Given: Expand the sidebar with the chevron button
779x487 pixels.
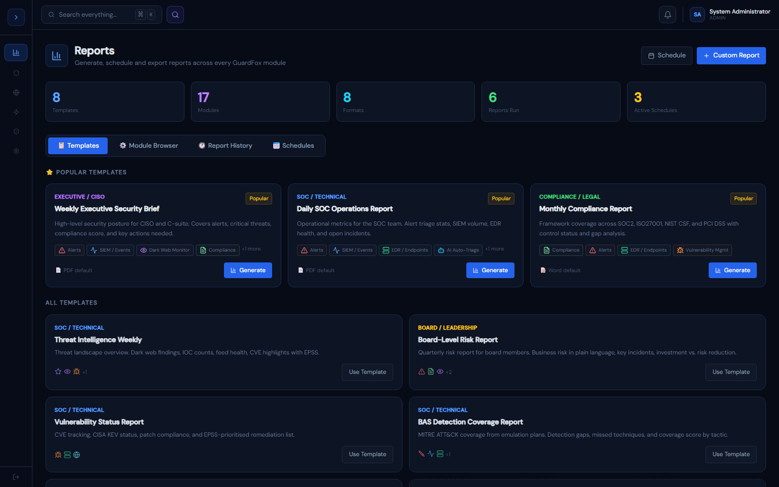Looking at the screenshot, I should (16, 17).
